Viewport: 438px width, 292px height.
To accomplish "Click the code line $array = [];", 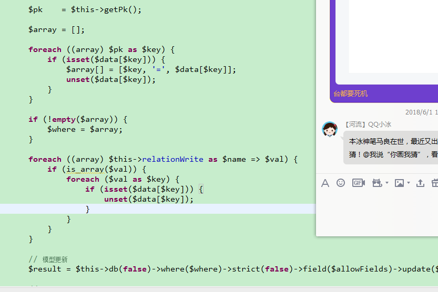I will 56,30.
